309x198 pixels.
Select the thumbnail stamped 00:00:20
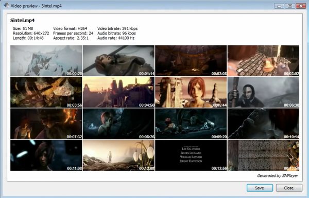[46, 61]
